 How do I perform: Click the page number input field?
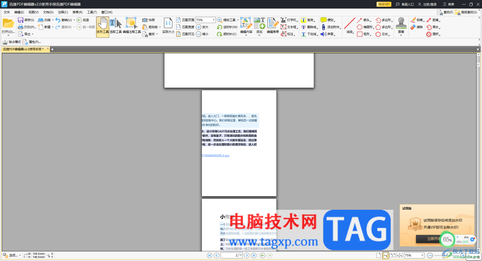point(231,255)
